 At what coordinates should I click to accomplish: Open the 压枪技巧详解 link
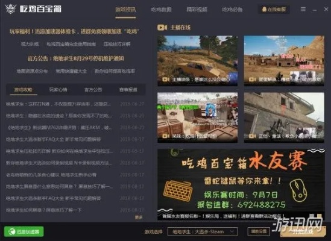(x=117, y=44)
